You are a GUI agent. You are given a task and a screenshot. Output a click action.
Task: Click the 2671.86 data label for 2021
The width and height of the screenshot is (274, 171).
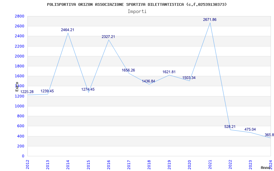coord(210,19)
